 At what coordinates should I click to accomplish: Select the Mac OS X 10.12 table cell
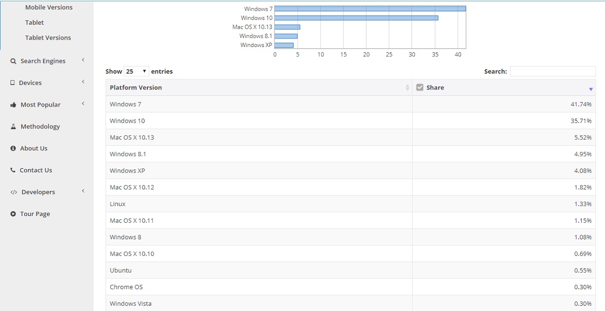(259, 187)
